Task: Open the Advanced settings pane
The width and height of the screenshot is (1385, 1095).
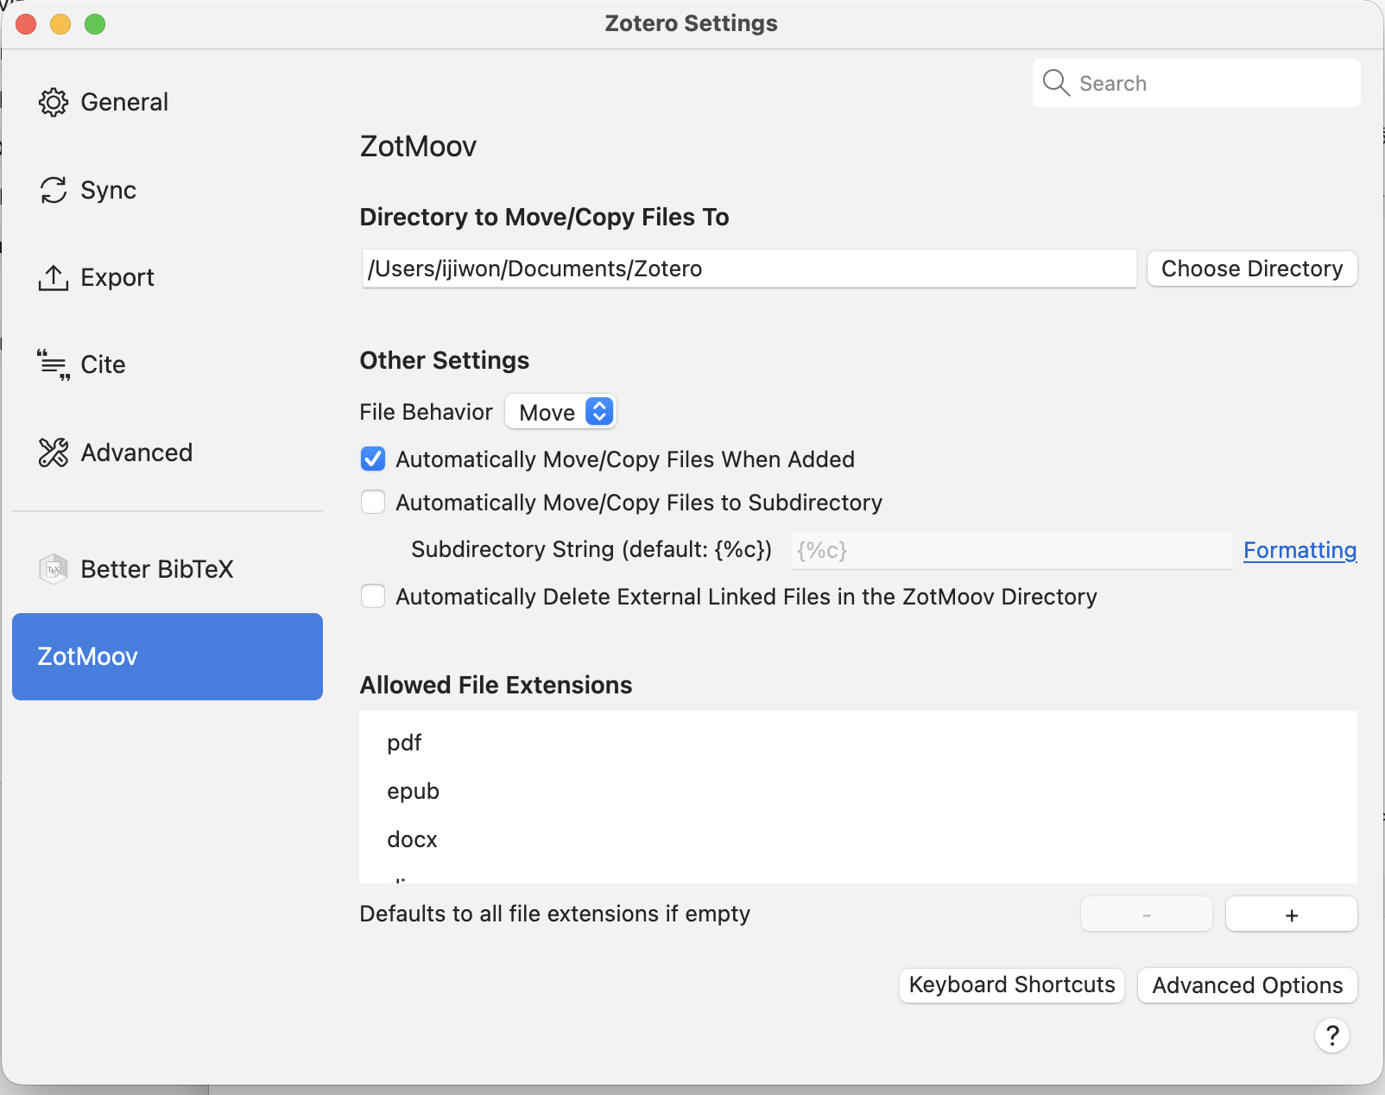Action: coord(168,453)
